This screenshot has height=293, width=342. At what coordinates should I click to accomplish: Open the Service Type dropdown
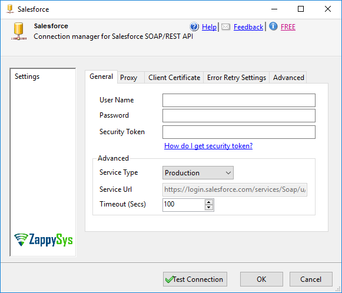(198, 172)
